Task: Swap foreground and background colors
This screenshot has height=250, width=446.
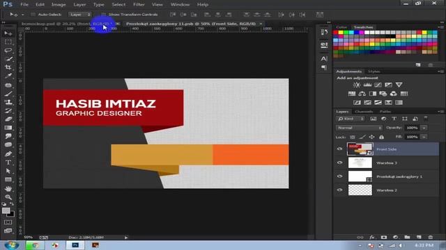Action: point(12,203)
